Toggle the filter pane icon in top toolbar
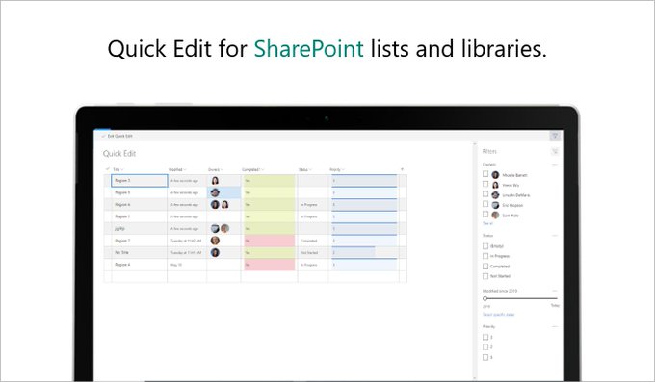This screenshot has height=382, width=655. click(x=555, y=136)
